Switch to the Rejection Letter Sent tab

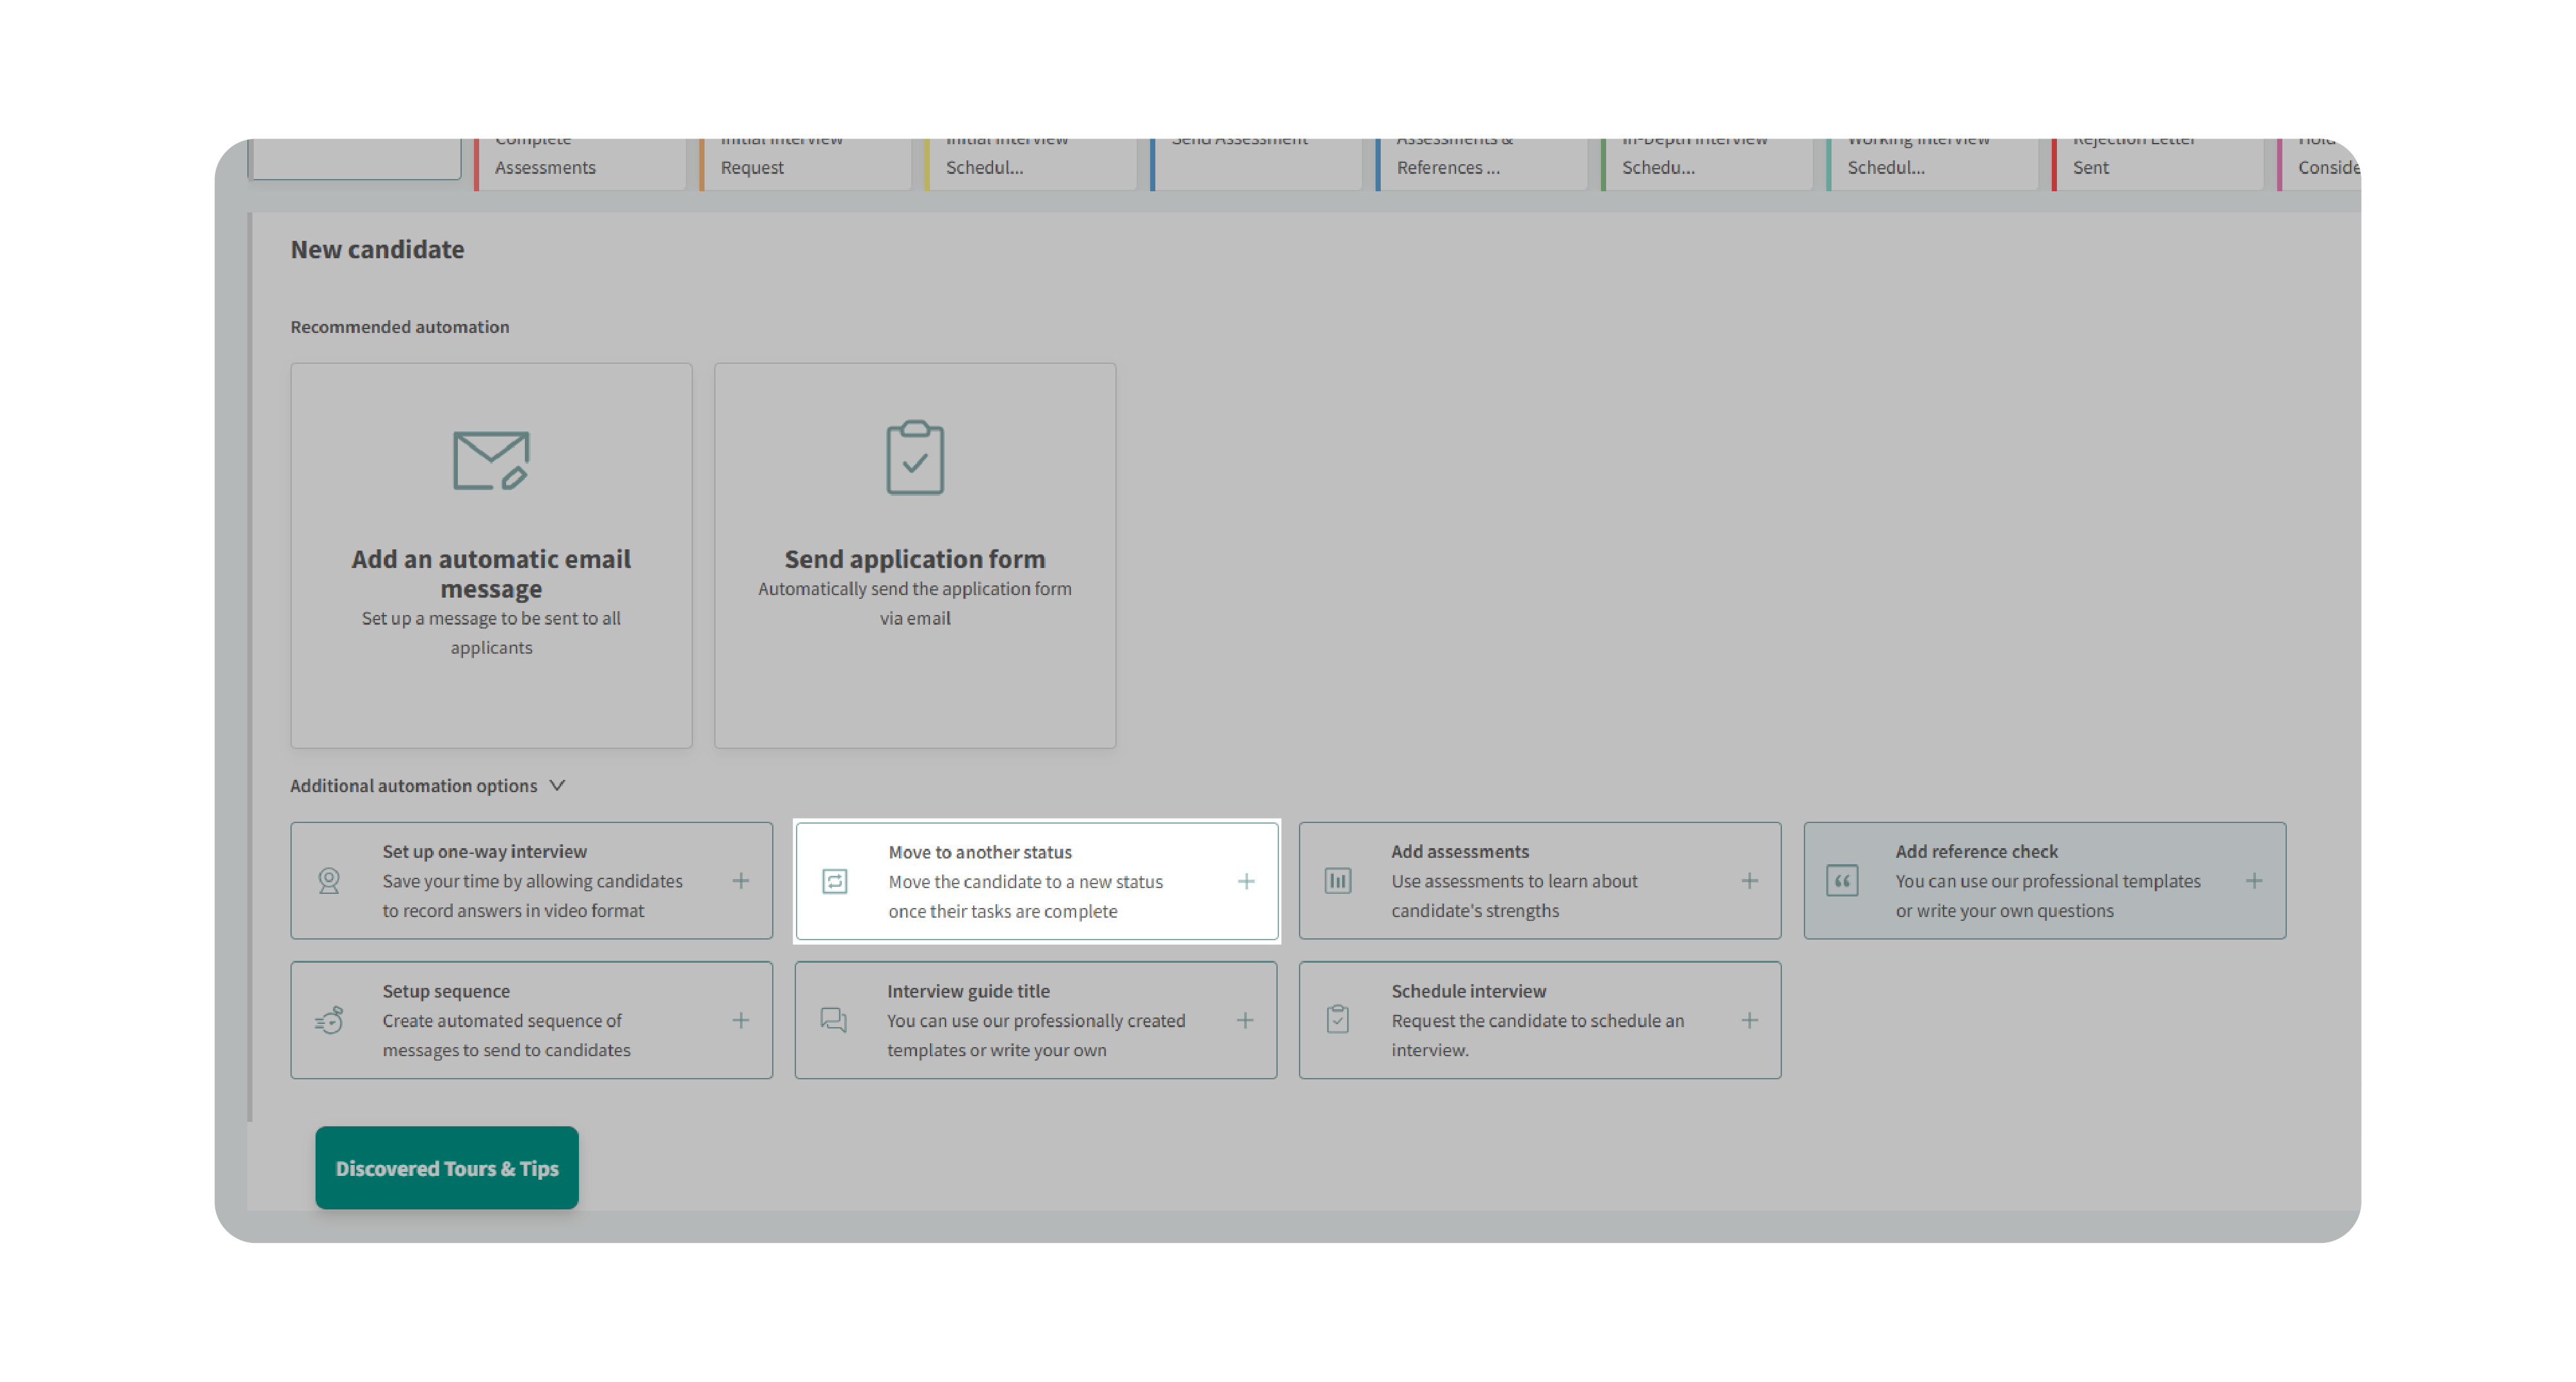pos(2156,164)
